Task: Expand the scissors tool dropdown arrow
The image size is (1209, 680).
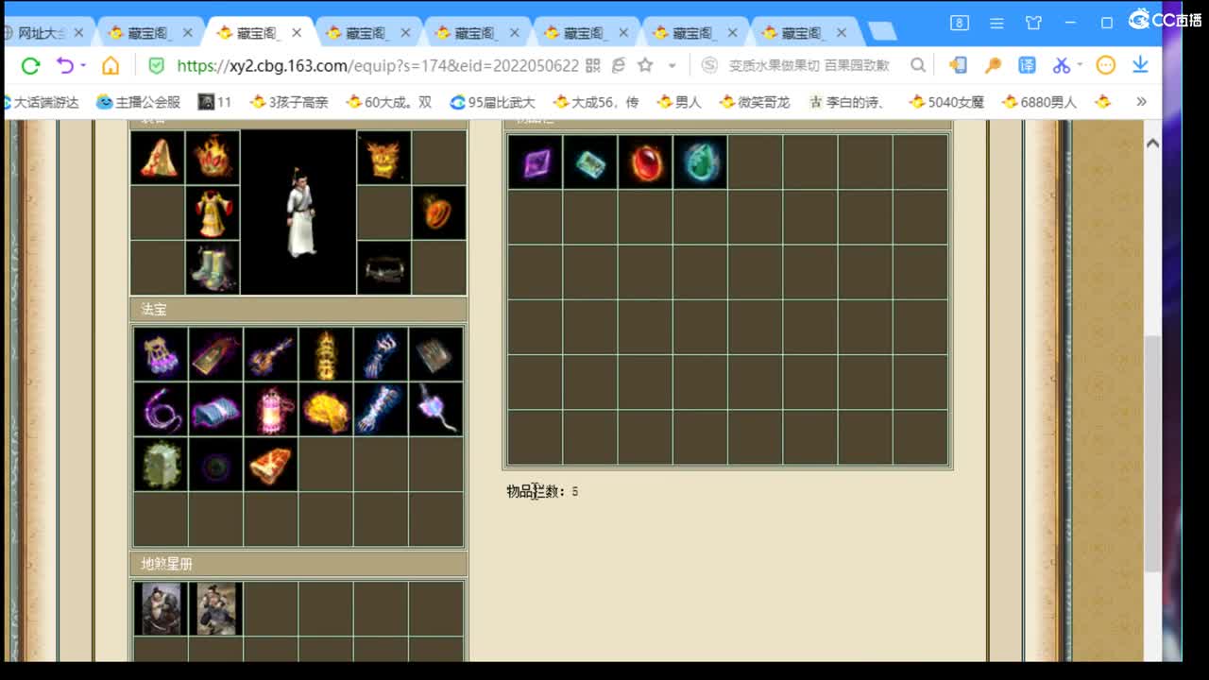Action: 1079,65
